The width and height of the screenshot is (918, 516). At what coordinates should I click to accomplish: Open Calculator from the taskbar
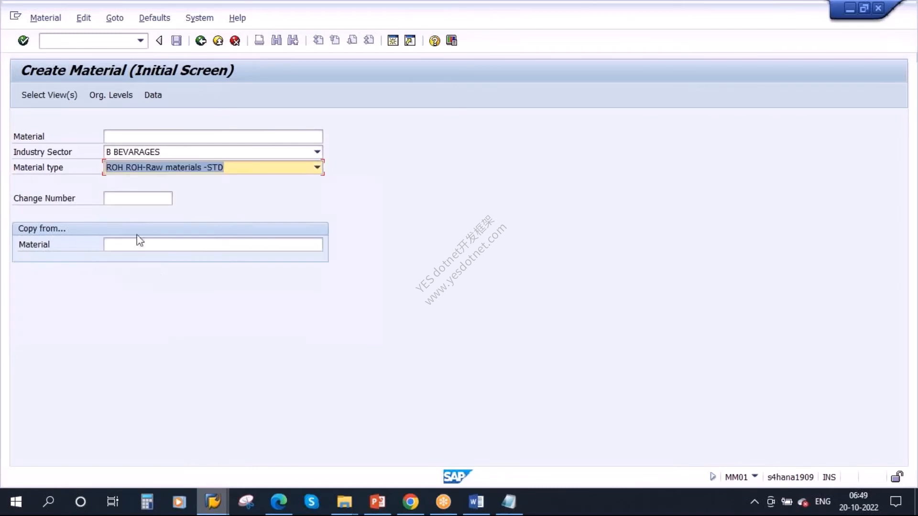[x=147, y=502]
